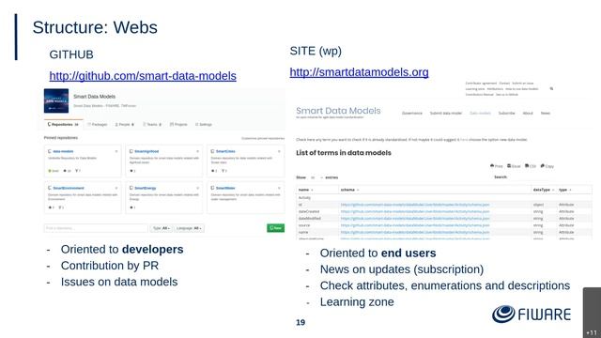Click the CSV export button

pos(531,166)
